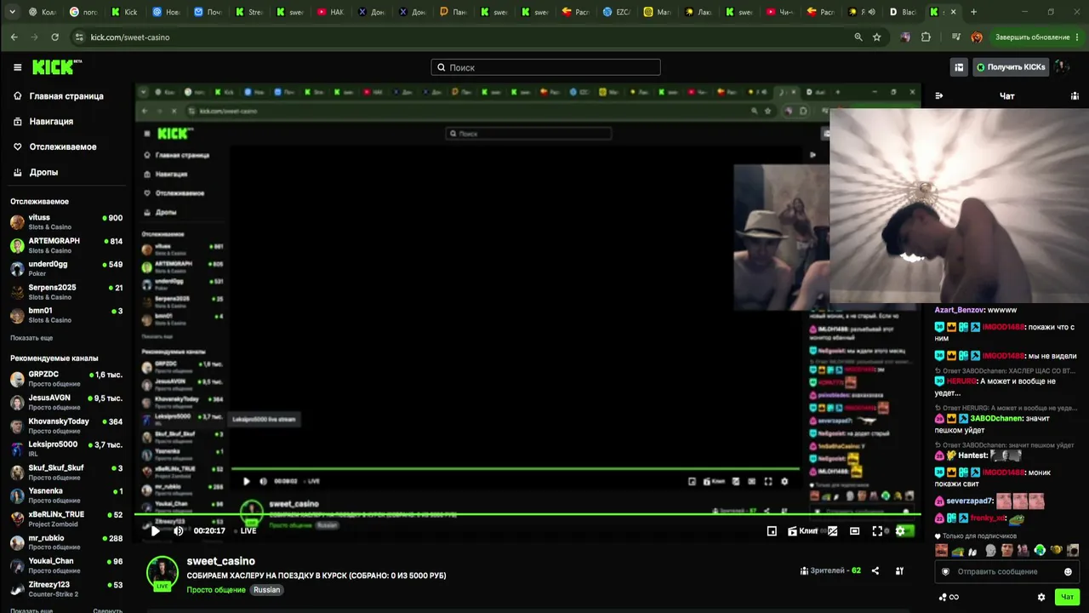The image size is (1089, 613).
Task: Click the sweet_casino streamer avatar
Action: (x=162, y=572)
